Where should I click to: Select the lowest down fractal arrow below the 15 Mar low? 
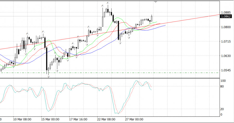(48, 77)
